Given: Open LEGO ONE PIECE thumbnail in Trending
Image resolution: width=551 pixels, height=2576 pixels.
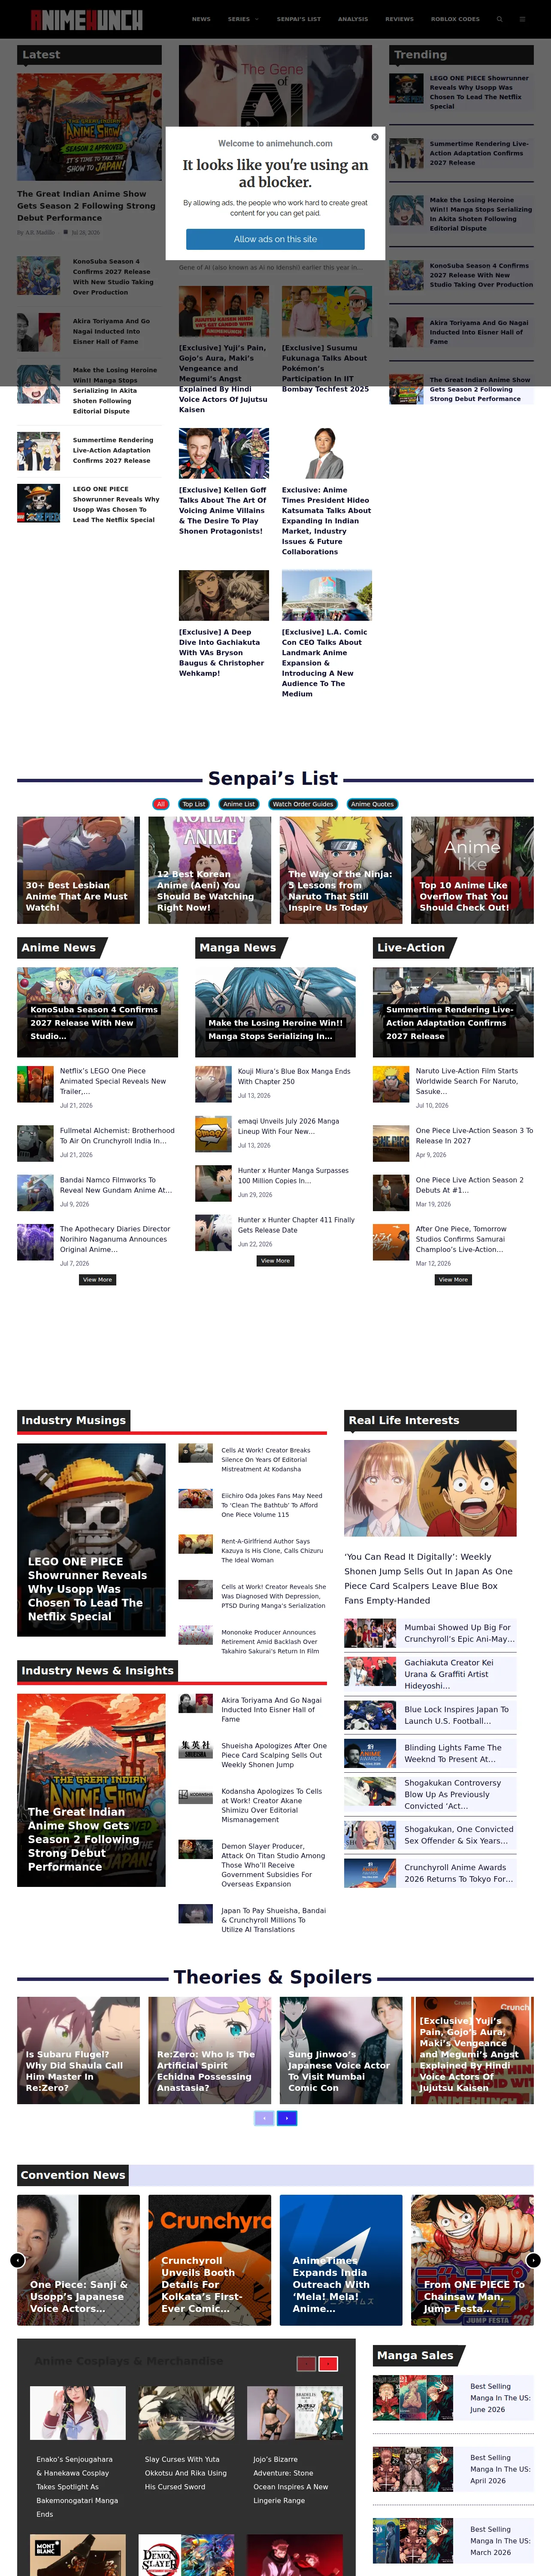Looking at the screenshot, I should (406, 88).
